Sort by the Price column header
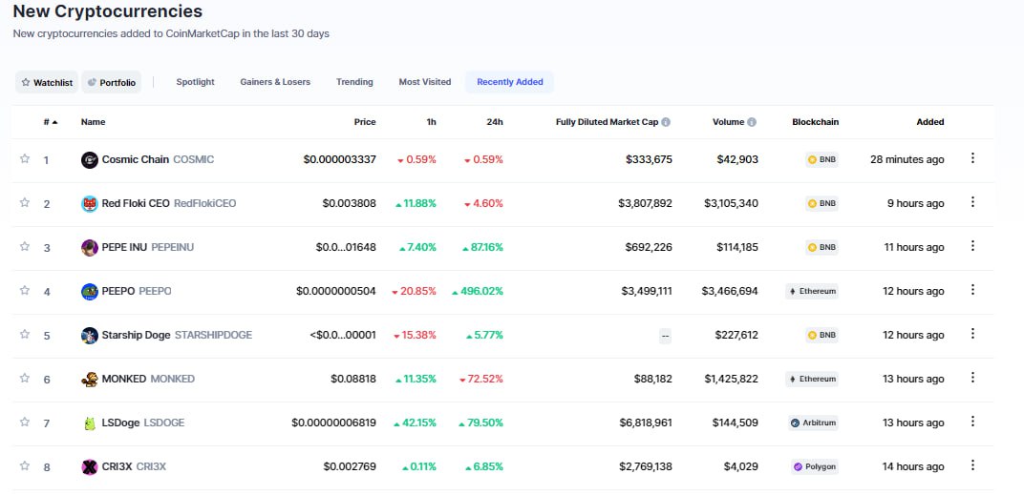Viewport: 1024px width, 495px height. coord(365,122)
